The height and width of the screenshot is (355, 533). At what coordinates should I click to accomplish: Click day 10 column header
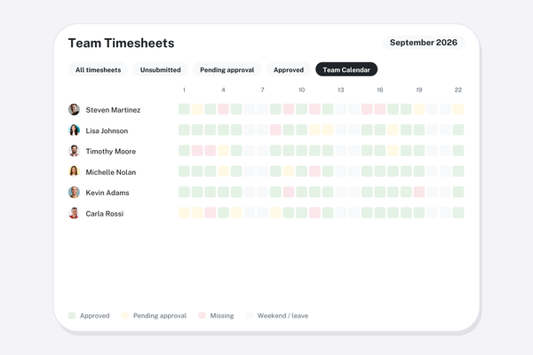[x=301, y=90]
